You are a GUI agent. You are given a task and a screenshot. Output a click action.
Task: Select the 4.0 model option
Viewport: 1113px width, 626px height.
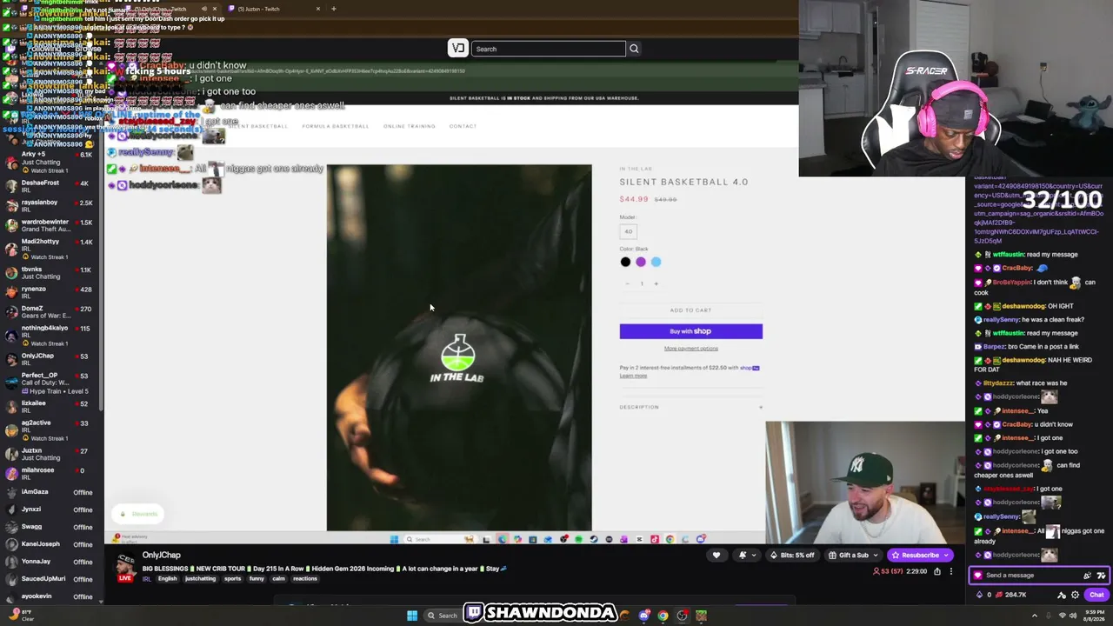tap(628, 231)
